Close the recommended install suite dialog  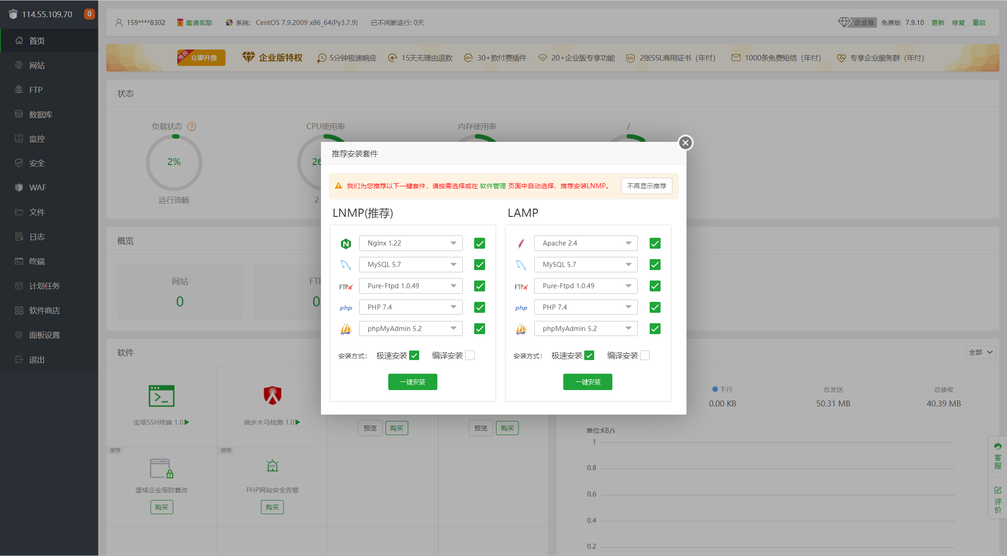(x=685, y=143)
